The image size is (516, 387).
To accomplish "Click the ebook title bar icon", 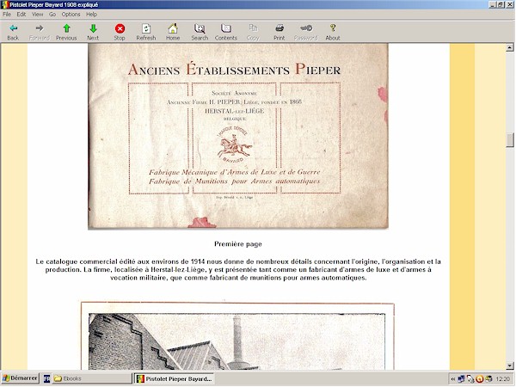I will tap(4, 4).
